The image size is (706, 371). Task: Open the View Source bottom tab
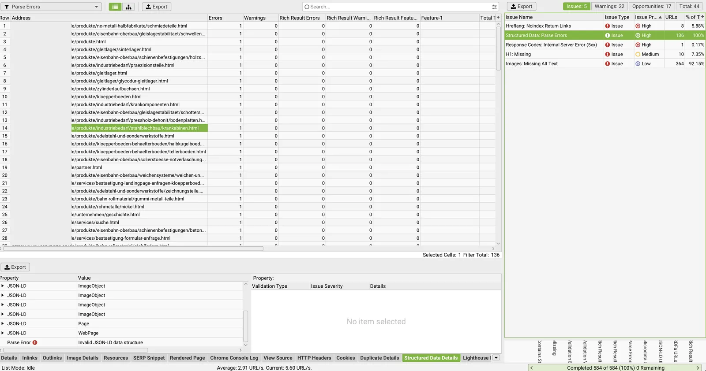(x=278, y=358)
